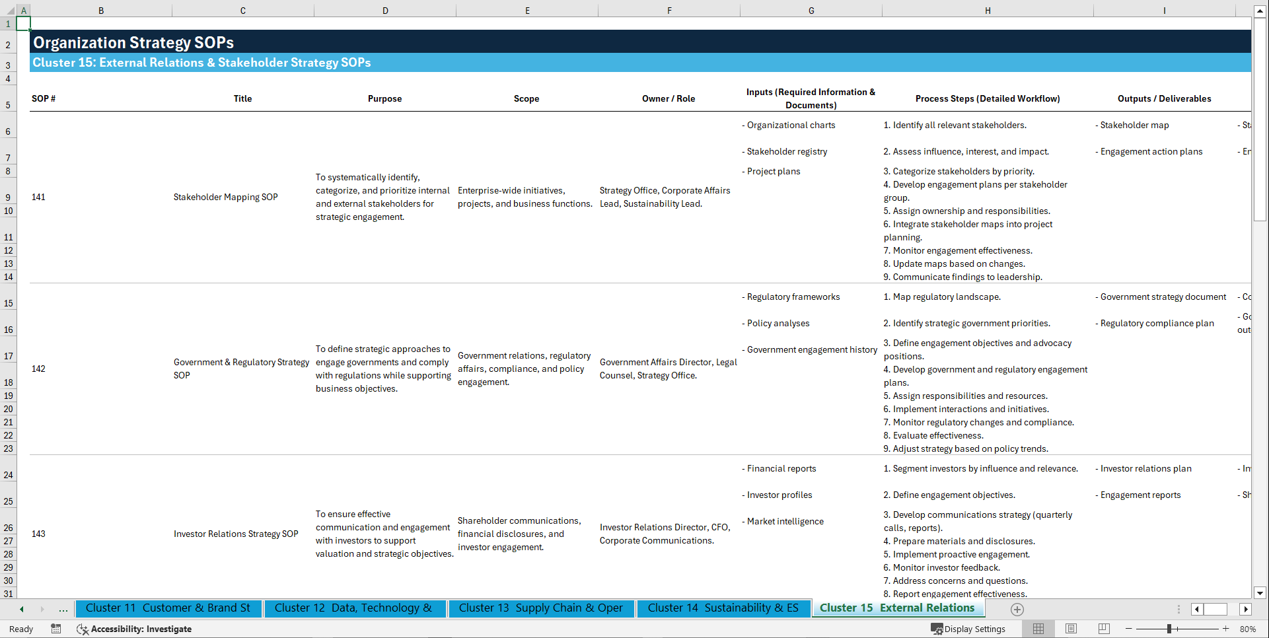Enable Page Break Preview mode
The width and height of the screenshot is (1269, 638).
click(1104, 629)
